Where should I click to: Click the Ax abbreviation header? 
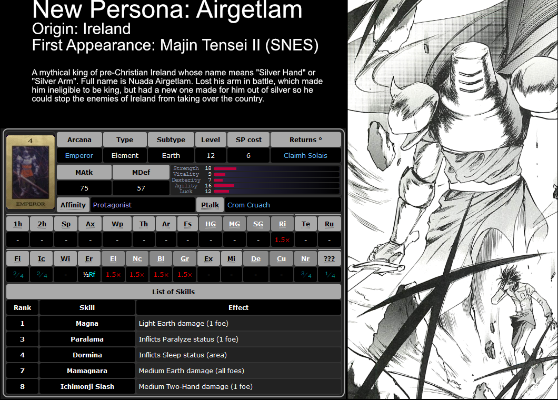point(91,224)
